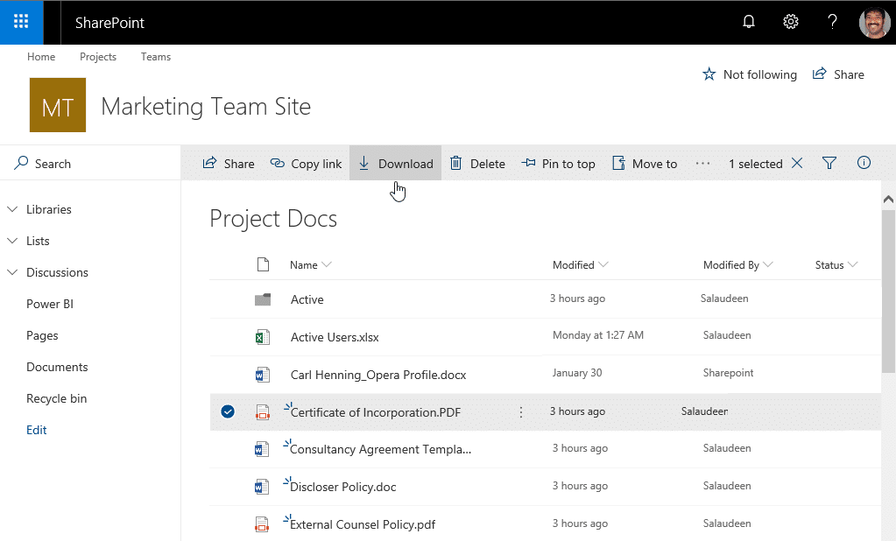
Task: Expand the Modified By column menu
Action: [x=769, y=264]
